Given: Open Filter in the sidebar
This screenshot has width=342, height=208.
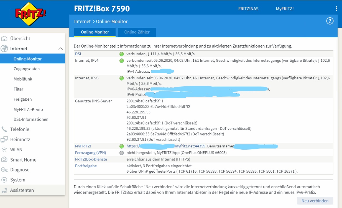Looking at the screenshot, I should (x=18, y=89).
